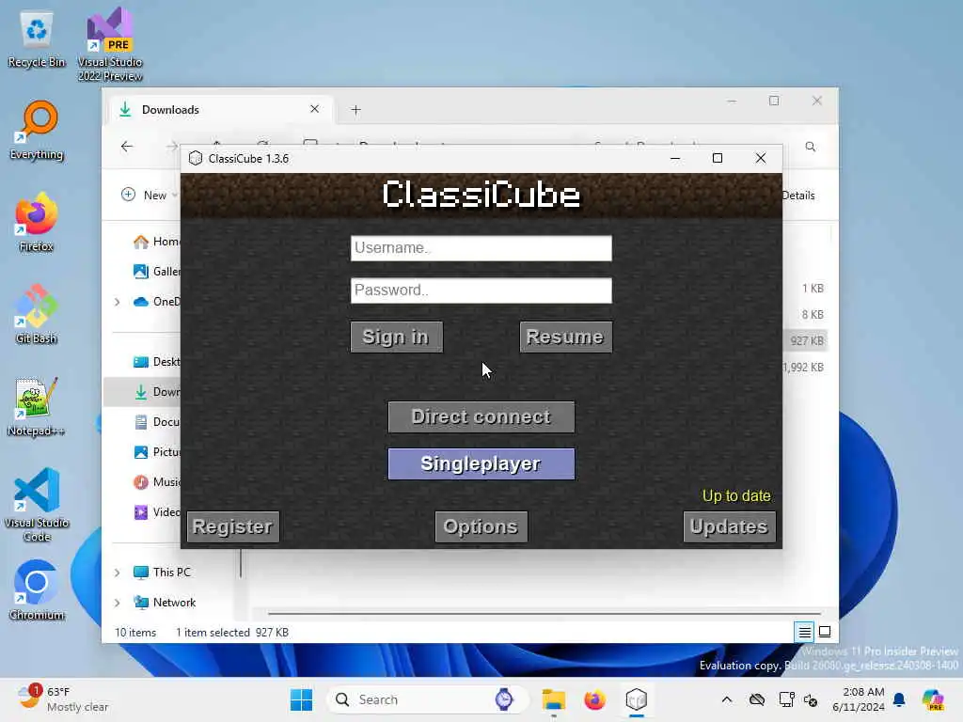The width and height of the screenshot is (963, 722).
Task: Click the ClassiCube title bar cube icon
Action: point(196,158)
